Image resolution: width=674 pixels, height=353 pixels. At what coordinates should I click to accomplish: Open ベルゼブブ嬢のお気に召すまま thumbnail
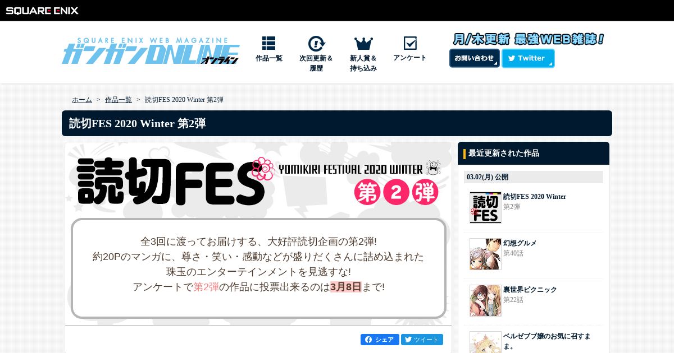coord(485,342)
